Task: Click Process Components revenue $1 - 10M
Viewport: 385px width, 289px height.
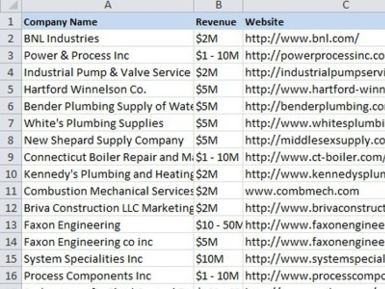Action: click(x=218, y=276)
